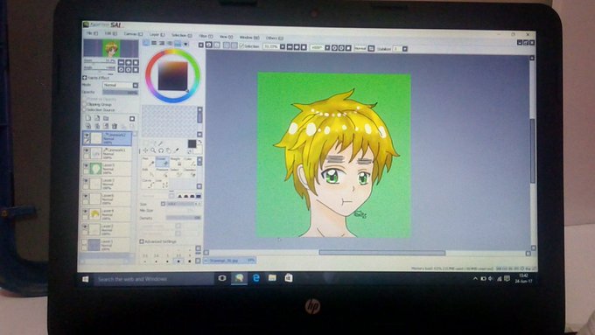Toggle visibility of the green-thumbnail layer
Image resolution: width=595 pixels, height=335 pixels.
[86, 166]
